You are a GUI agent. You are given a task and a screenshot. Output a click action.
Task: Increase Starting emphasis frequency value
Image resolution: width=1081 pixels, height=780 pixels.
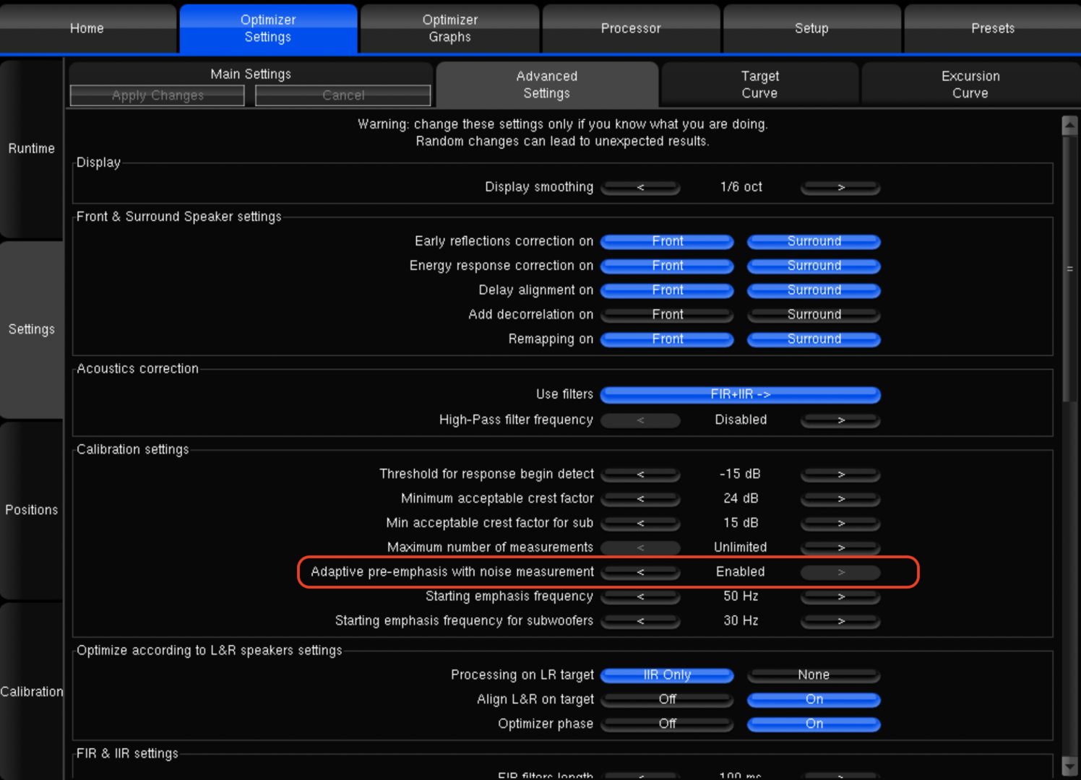click(x=840, y=597)
